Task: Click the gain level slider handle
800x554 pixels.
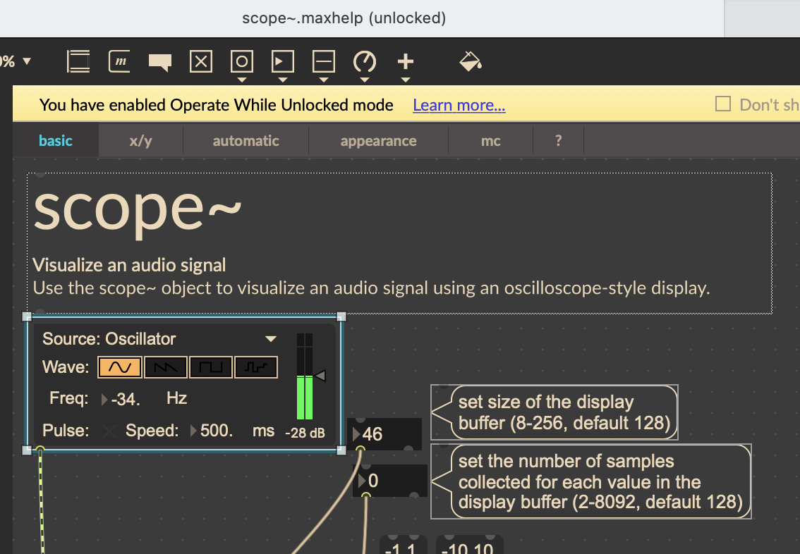Action: click(x=320, y=376)
